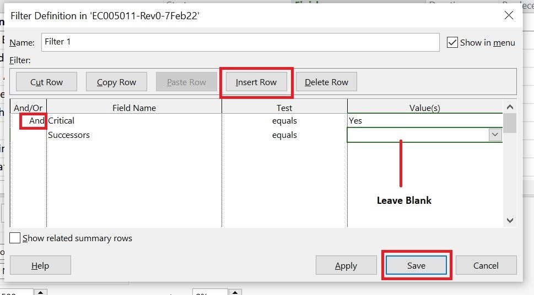
Task: Toggle the Show in menu checkbox
Action: point(452,42)
